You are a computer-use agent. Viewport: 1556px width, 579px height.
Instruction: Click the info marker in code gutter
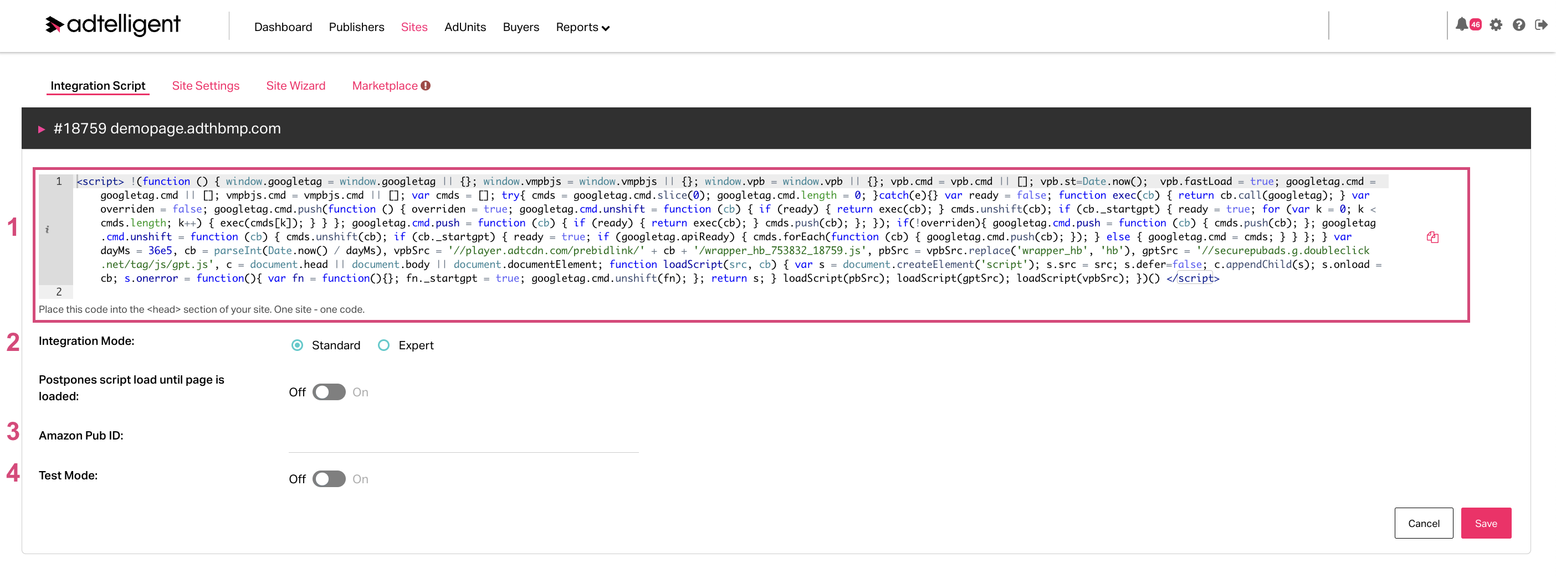click(x=47, y=230)
